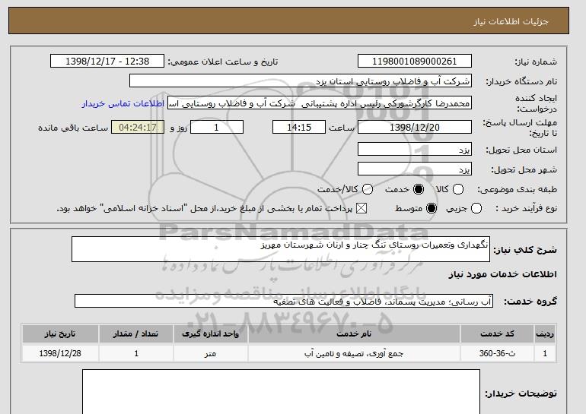Click the ساعت باقی مانده label
The height and width of the screenshot is (414, 586).
coord(73,128)
